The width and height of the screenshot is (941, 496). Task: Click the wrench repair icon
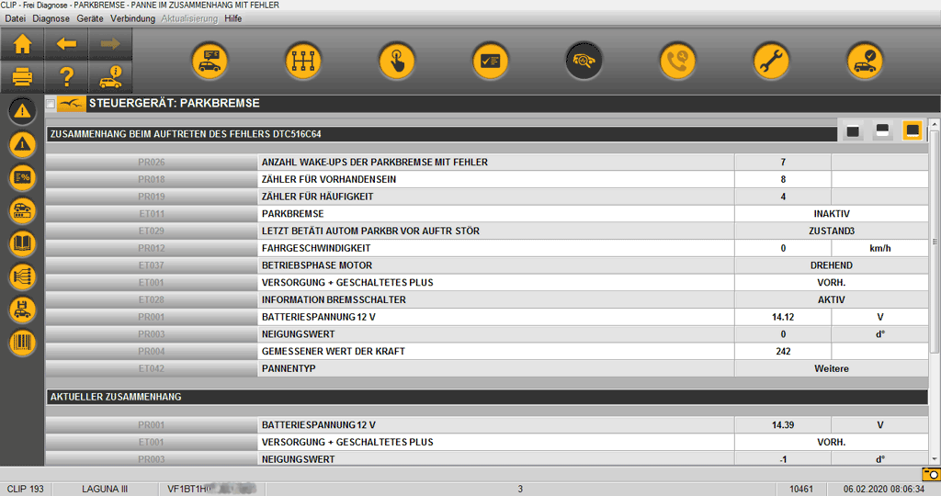click(x=771, y=62)
